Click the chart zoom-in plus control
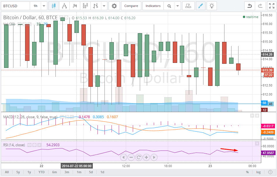277x177 pixels. (146, 157)
